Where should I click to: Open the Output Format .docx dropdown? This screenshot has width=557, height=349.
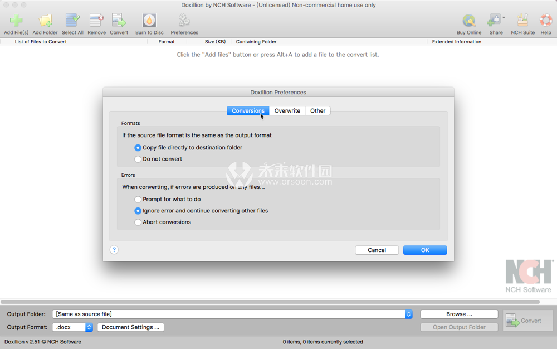[x=72, y=327]
